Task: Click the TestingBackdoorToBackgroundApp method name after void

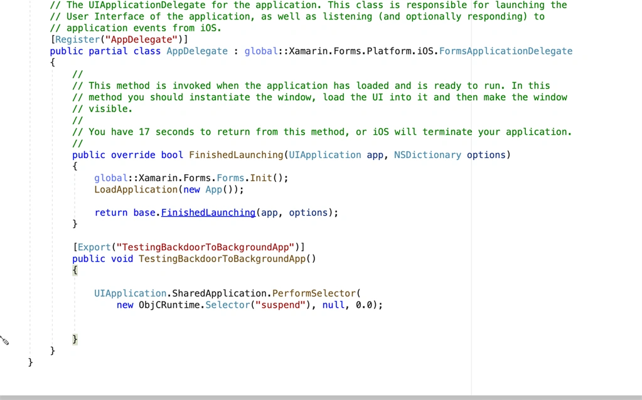Action: point(222,259)
